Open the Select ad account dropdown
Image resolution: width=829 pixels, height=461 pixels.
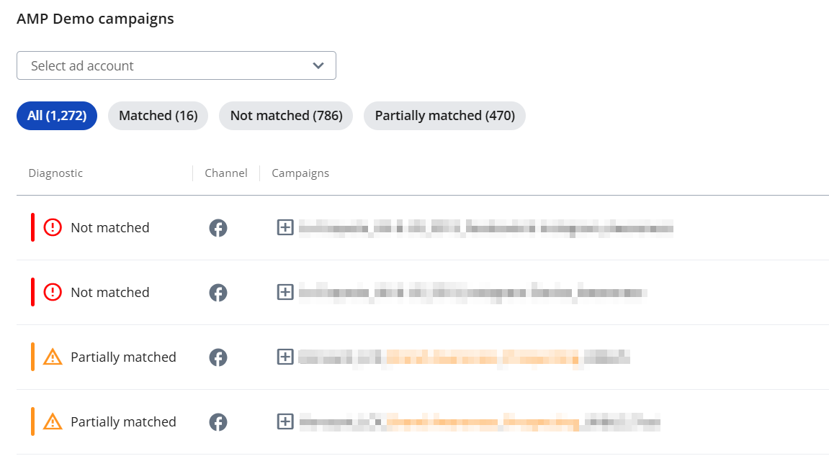(x=176, y=65)
